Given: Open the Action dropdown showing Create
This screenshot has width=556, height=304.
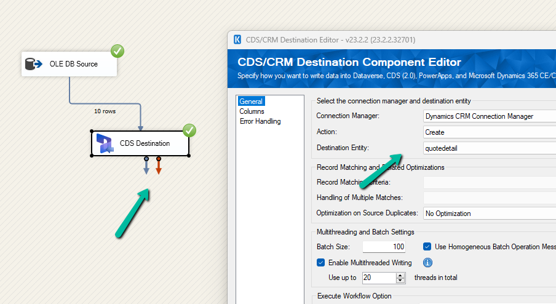Looking at the screenshot, I should click(x=490, y=132).
